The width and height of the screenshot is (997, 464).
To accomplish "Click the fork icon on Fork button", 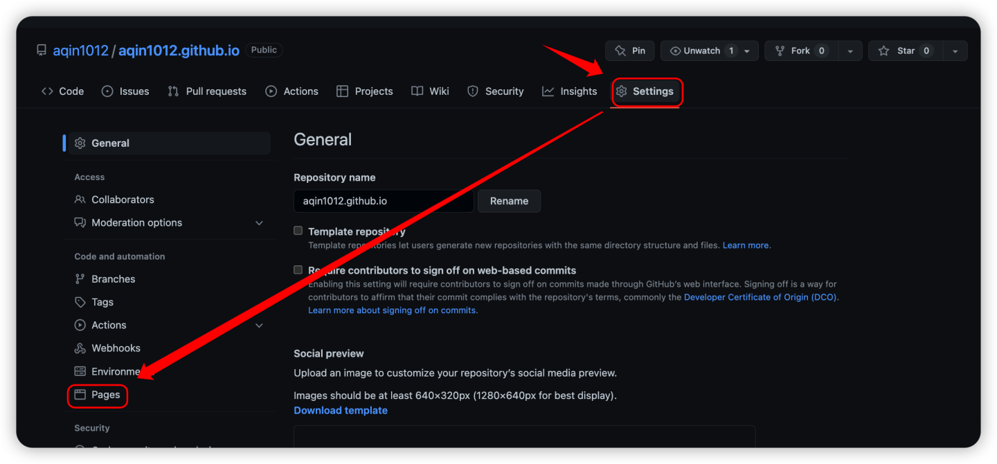I will coord(780,51).
